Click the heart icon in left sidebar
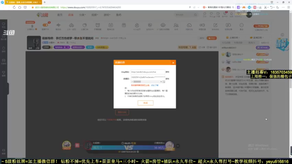 click(4, 24)
